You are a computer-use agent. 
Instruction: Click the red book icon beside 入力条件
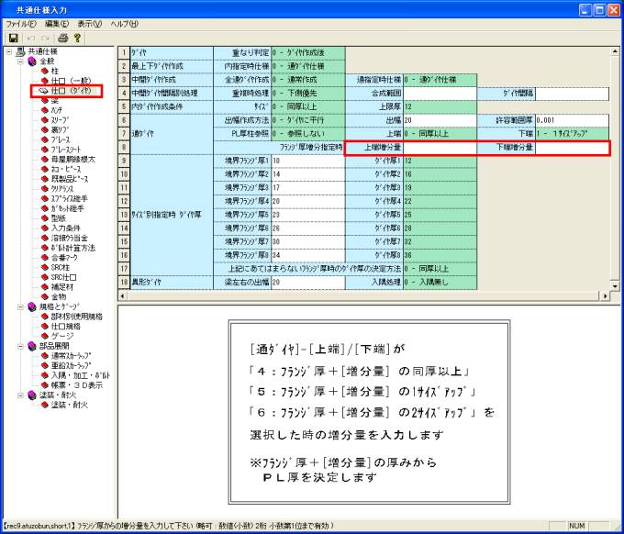tap(45, 228)
